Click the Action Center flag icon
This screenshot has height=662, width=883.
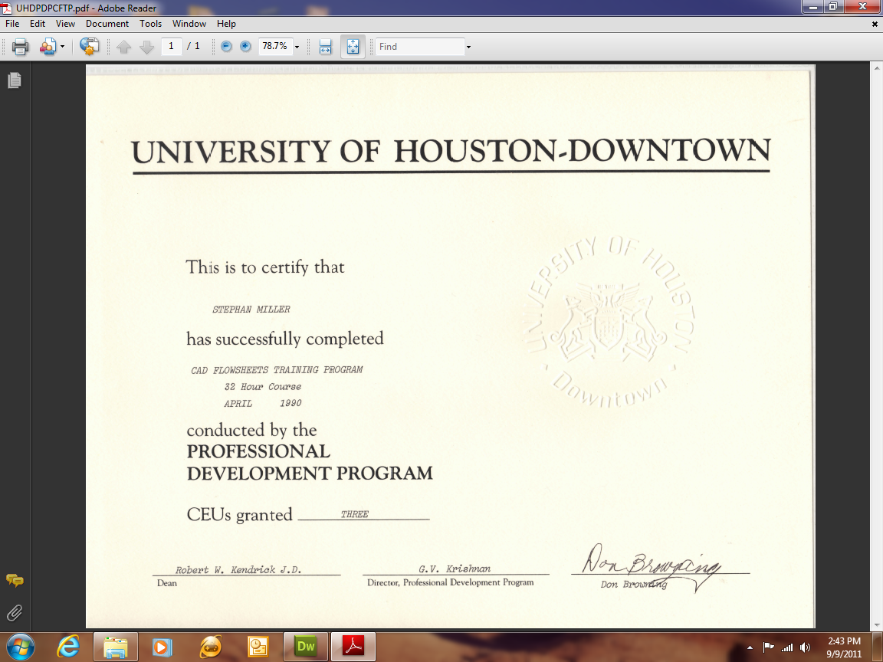768,647
